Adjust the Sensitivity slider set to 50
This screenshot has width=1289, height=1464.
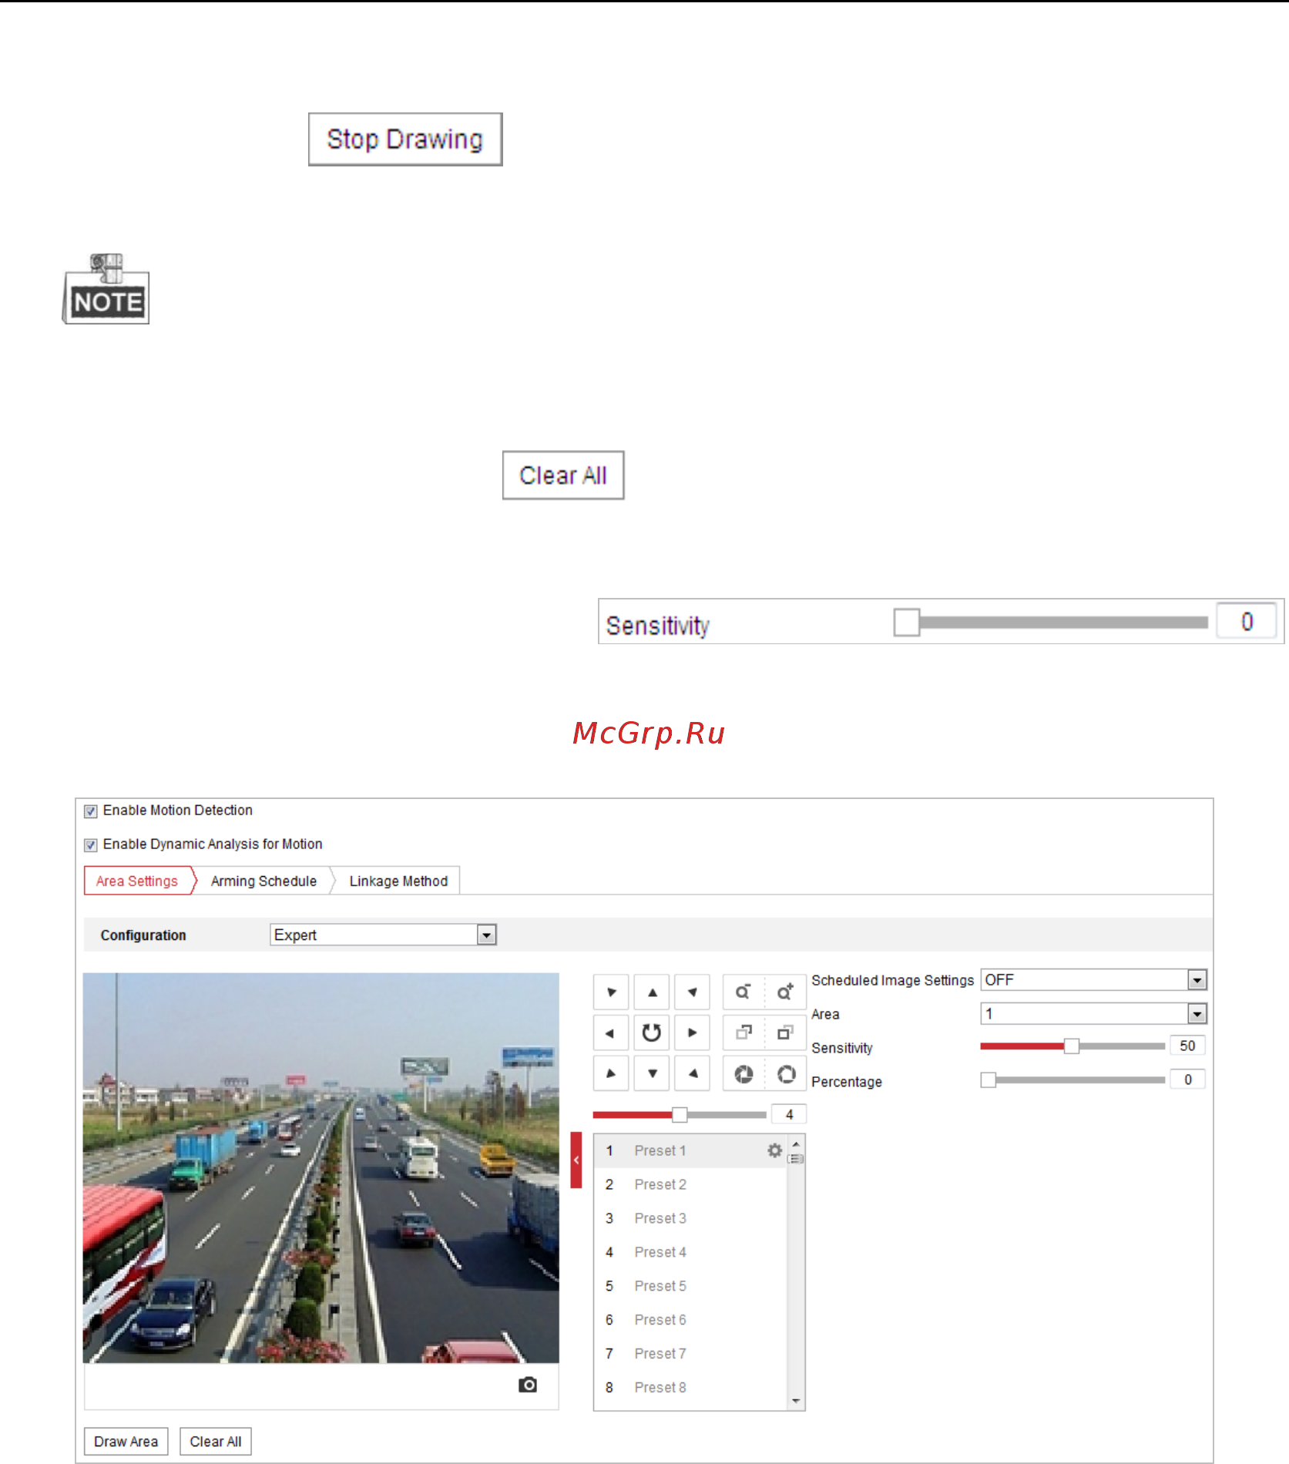[x=1072, y=1046]
